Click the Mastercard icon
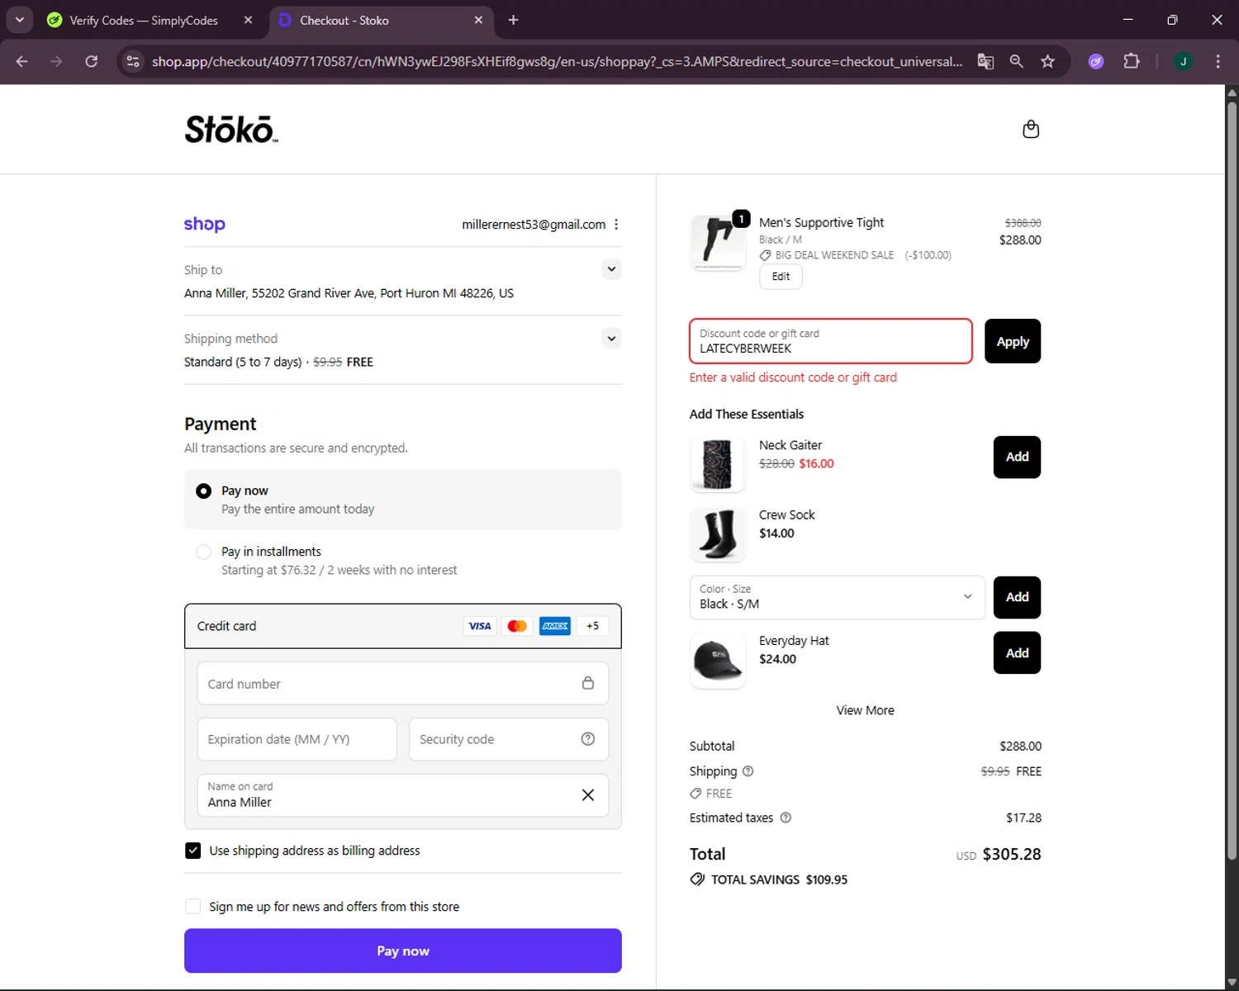Viewport: 1239px width, 991px height. (517, 626)
